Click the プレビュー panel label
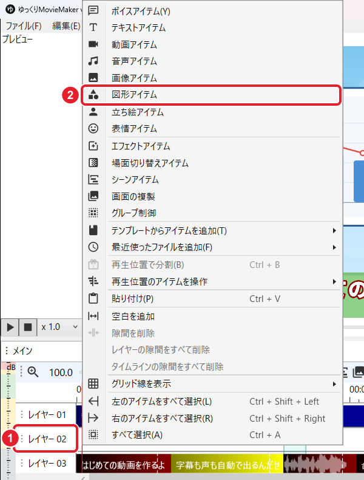The width and height of the screenshot is (364, 480). click(x=18, y=39)
